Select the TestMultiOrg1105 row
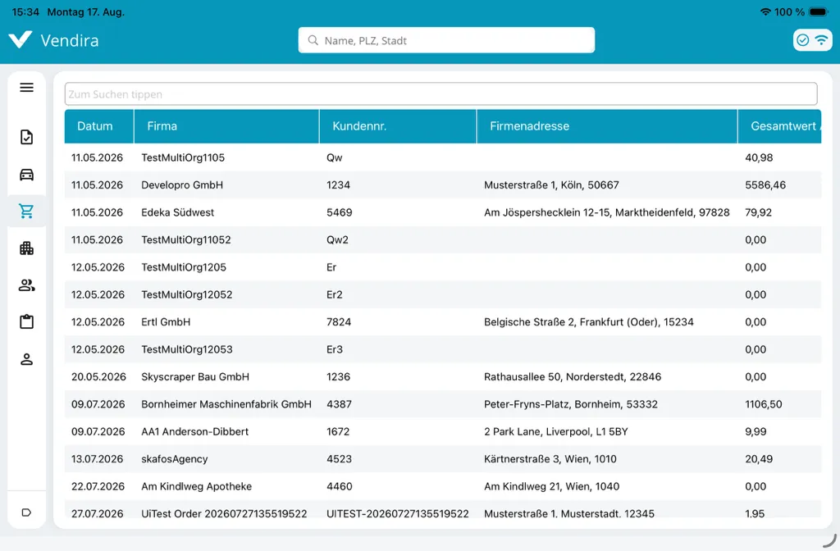The width and height of the screenshot is (840, 551). click(x=443, y=157)
